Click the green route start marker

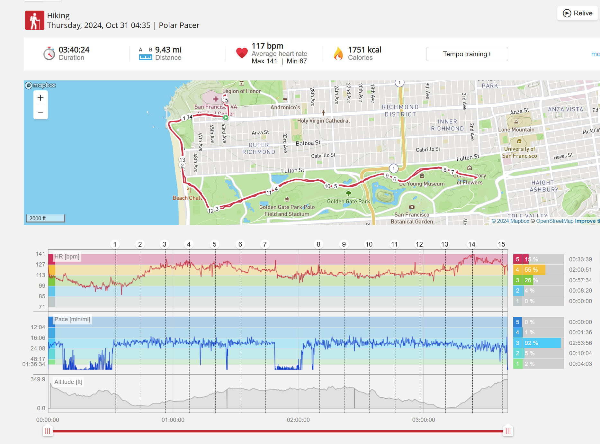[x=226, y=118]
